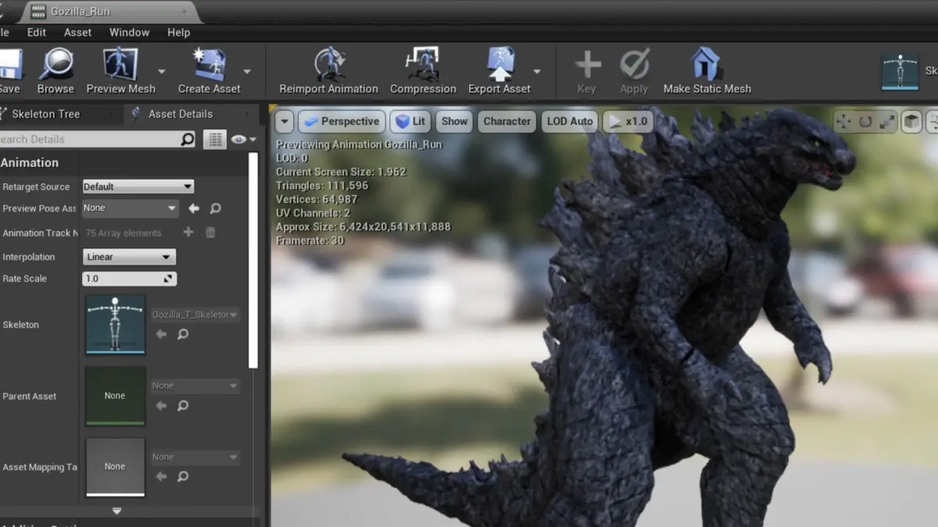
Task: Click the Skeleton row browse magnifier
Action: (183, 334)
